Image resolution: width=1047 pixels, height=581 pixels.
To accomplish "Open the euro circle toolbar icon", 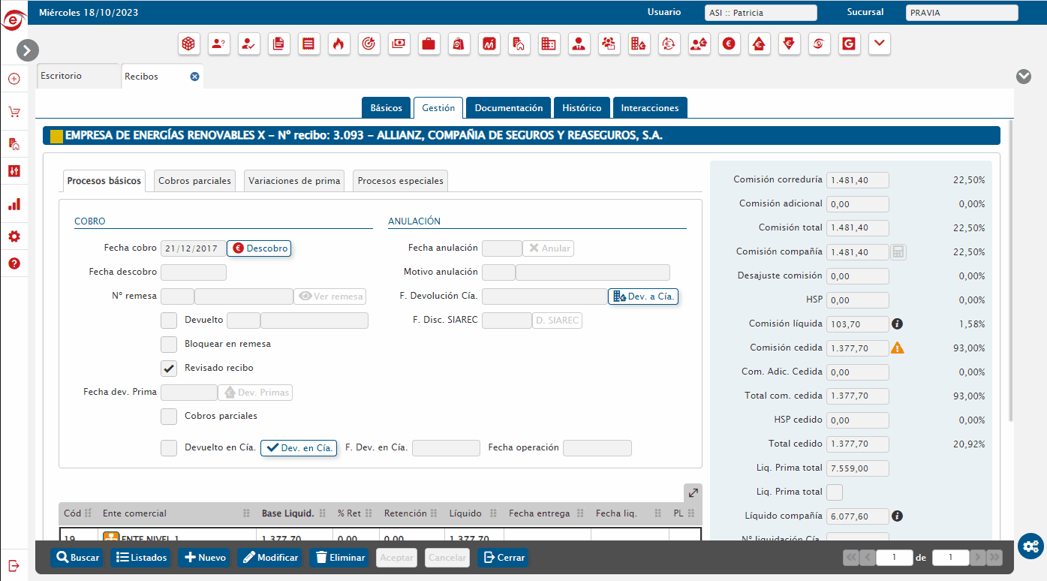I will click(729, 44).
